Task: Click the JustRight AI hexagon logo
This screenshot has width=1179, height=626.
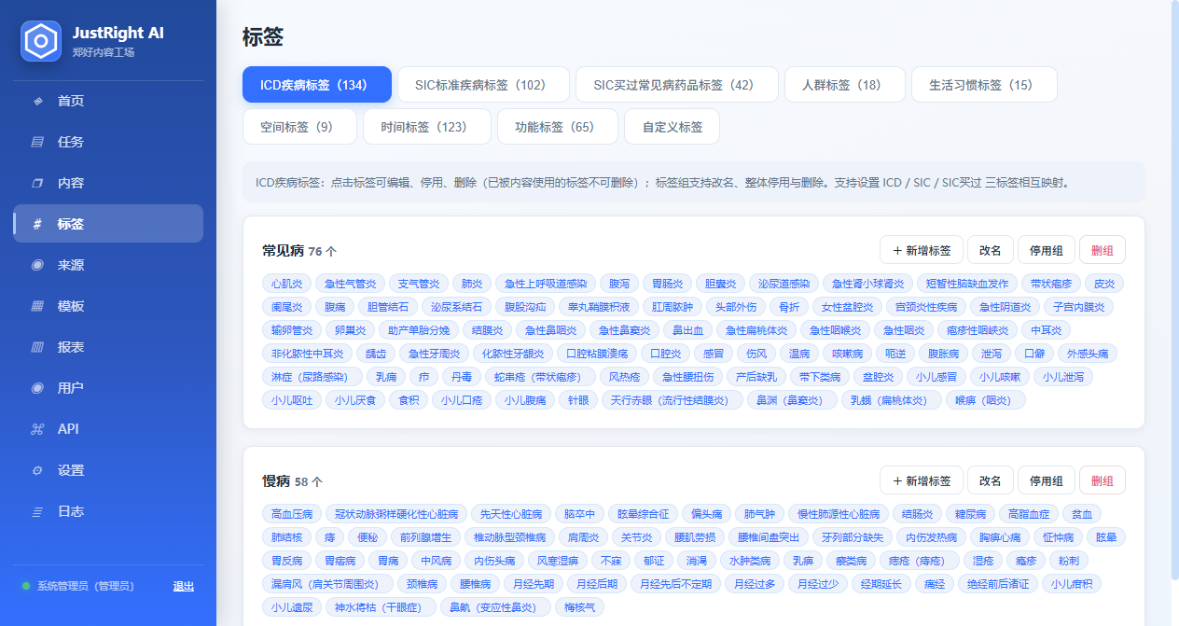Action: pyautogui.click(x=41, y=41)
